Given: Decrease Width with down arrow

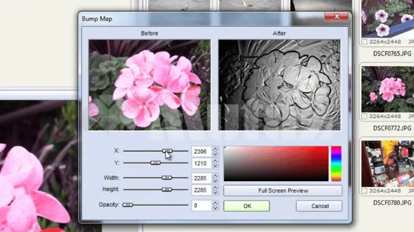Looking at the screenshot, I should (x=215, y=181).
